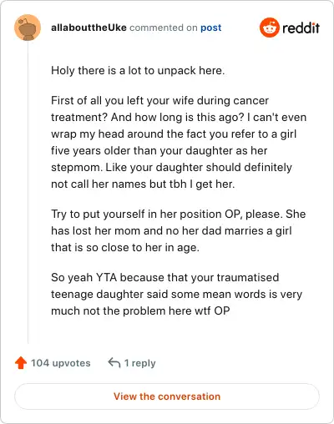Click the "104 upvotes" count
Viewport: 334px width, 424px height.
tap(61, 363)
